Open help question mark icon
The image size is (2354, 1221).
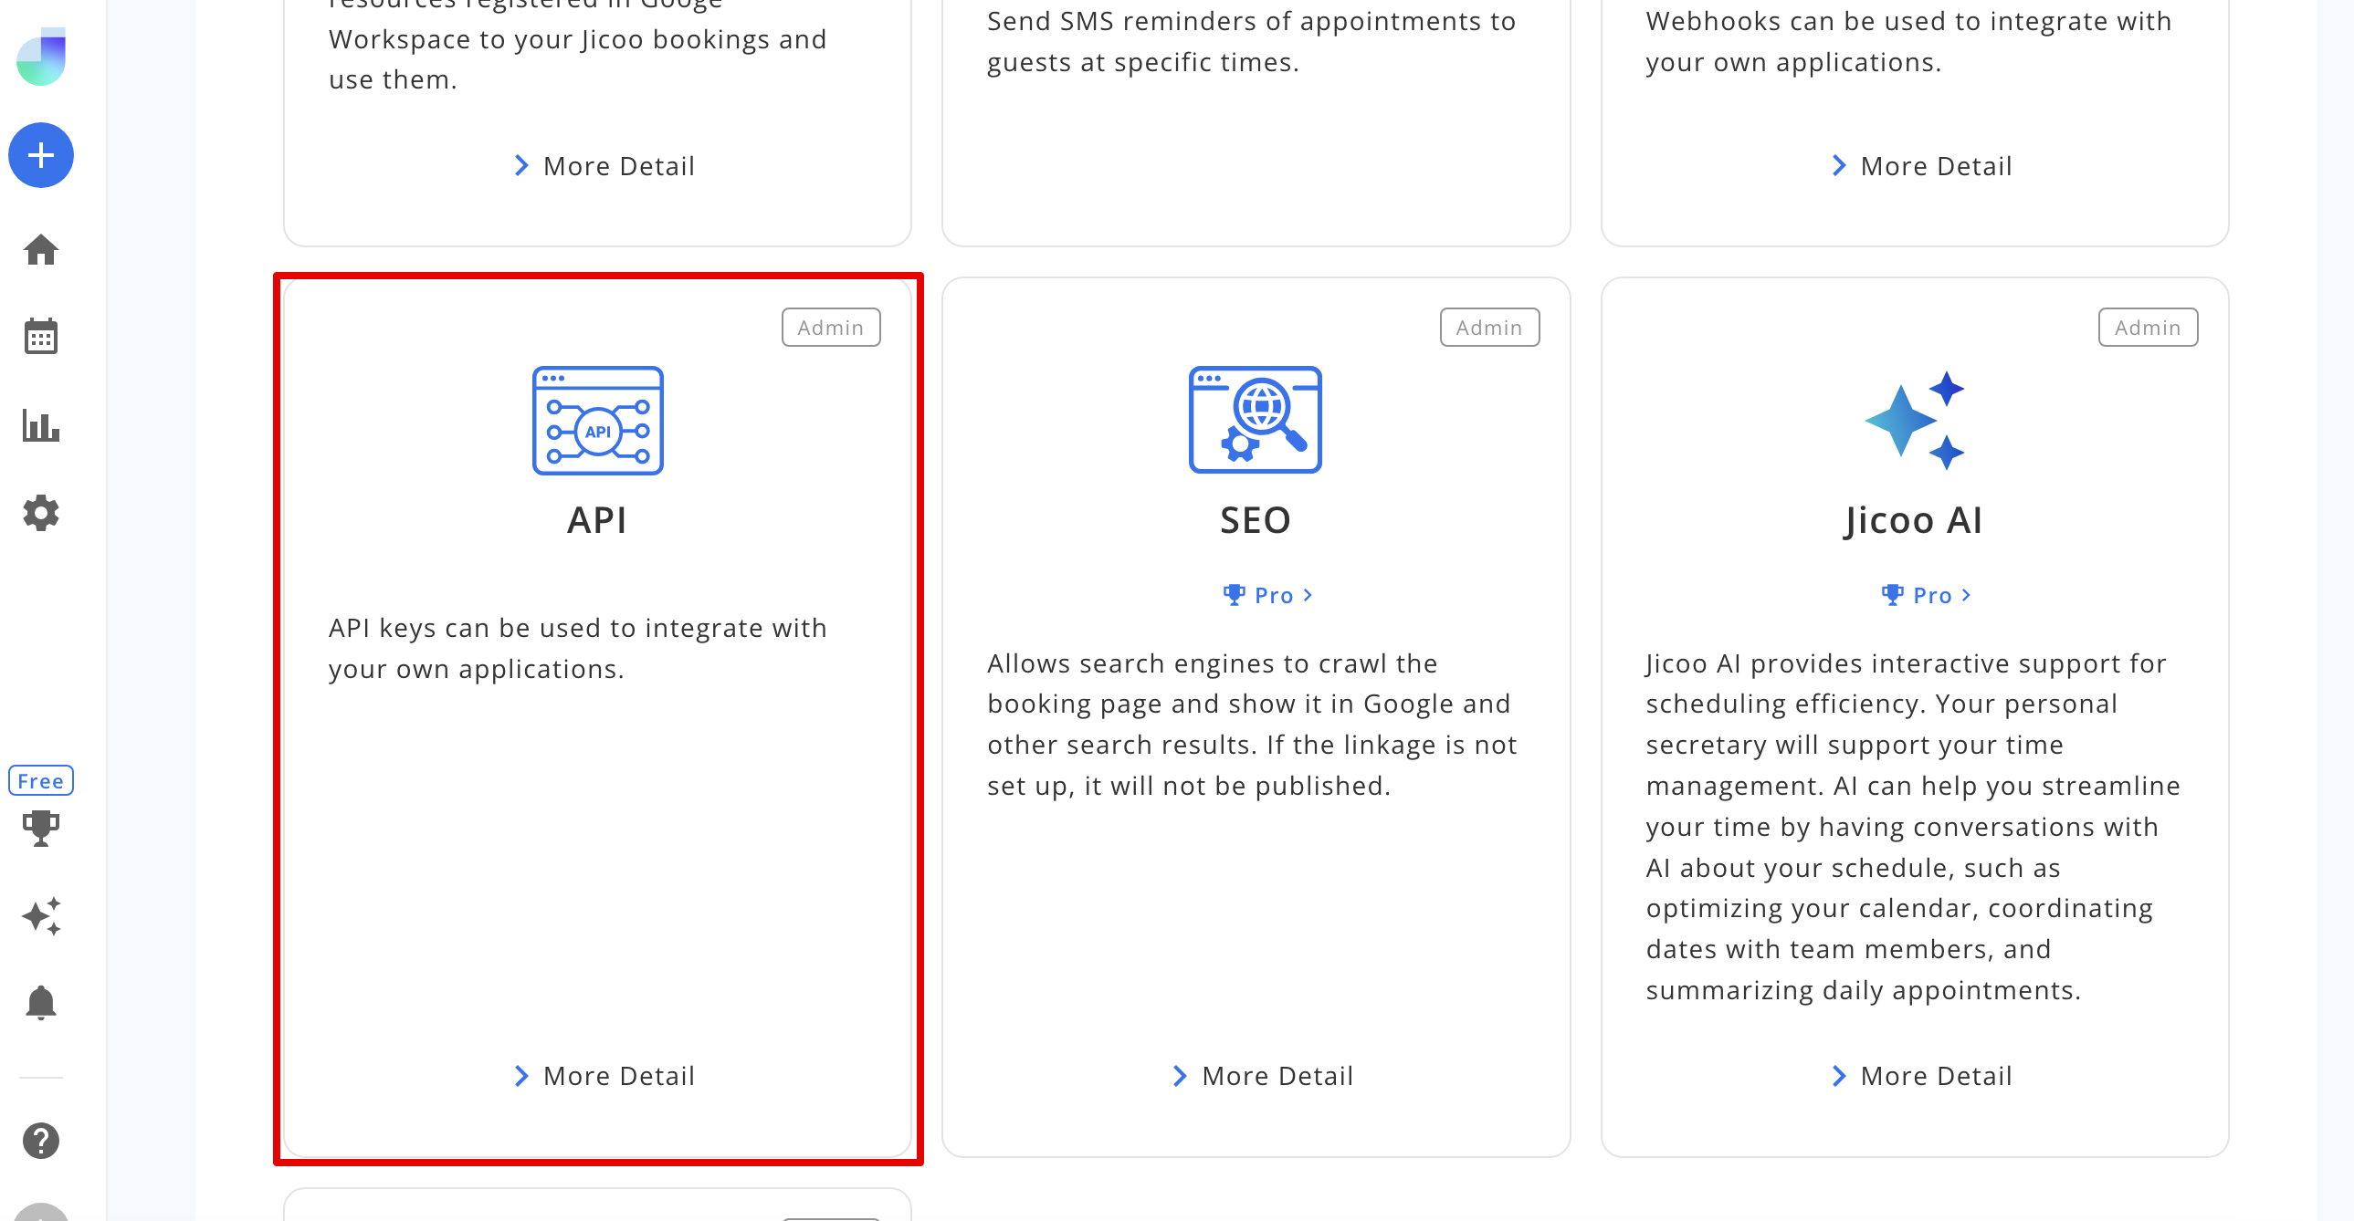[x=41, y=1141]
